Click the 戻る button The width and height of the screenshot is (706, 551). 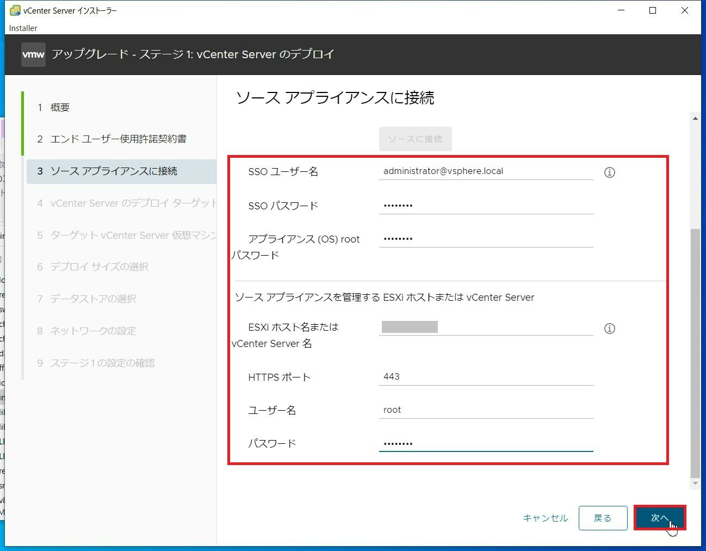[603, 518]
